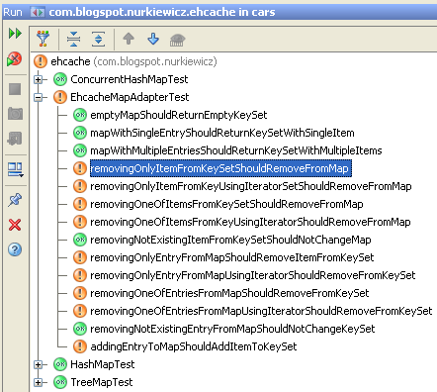Click the Rerun failed tests icon

tap(15, 59)
